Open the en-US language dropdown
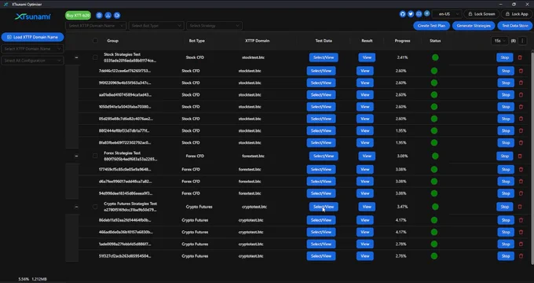534x283 pixels. (447, 14)
